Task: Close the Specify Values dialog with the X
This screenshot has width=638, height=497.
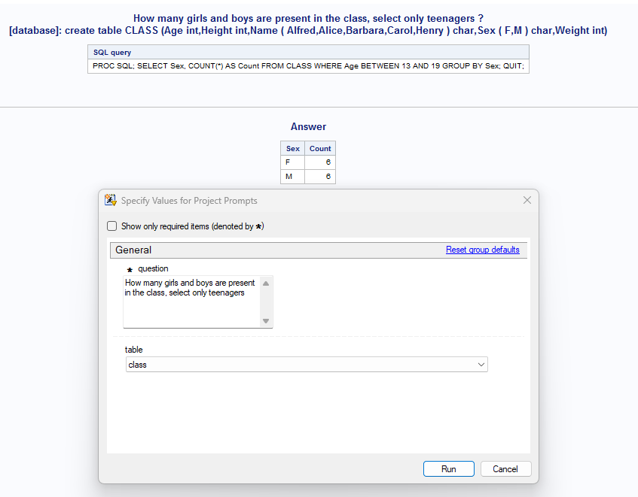Action: 527,200
